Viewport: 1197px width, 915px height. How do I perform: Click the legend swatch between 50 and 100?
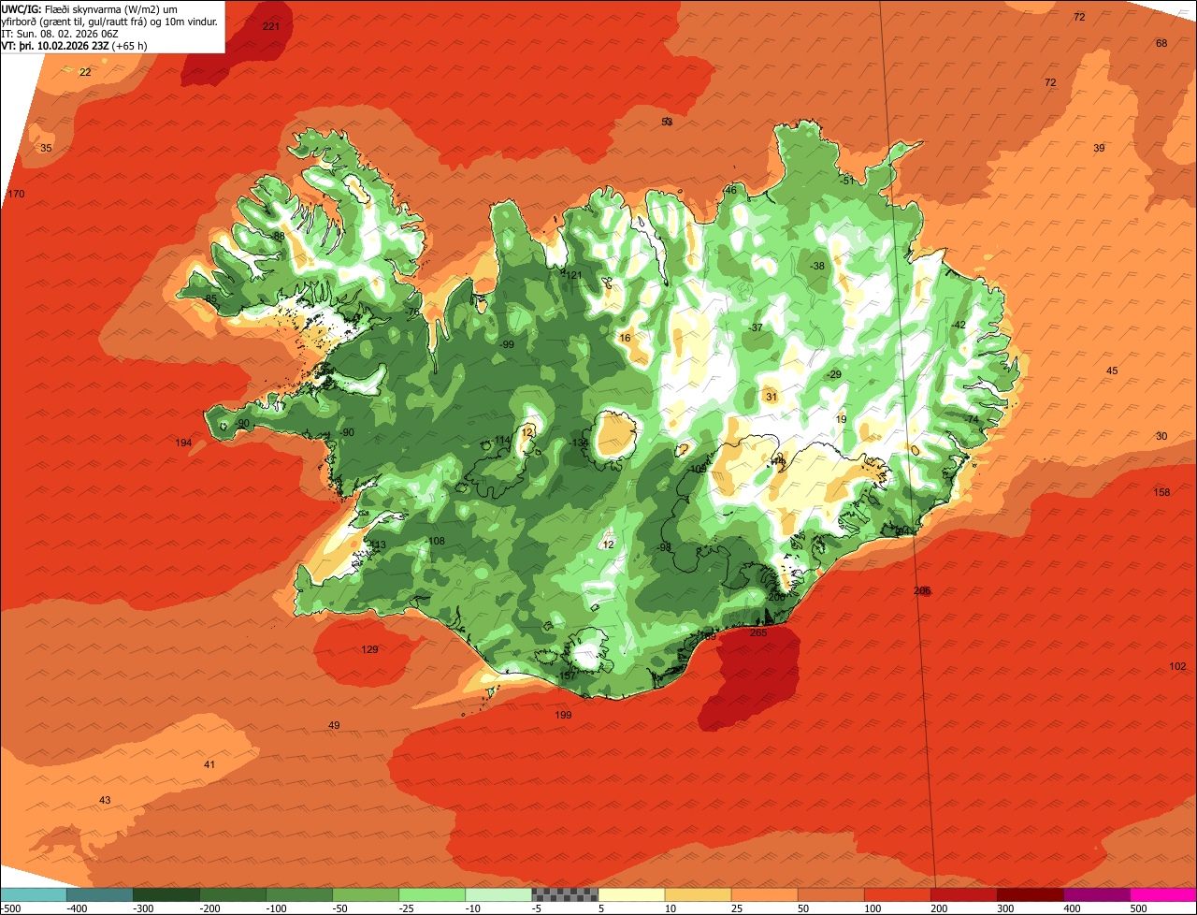pos(830,894)
